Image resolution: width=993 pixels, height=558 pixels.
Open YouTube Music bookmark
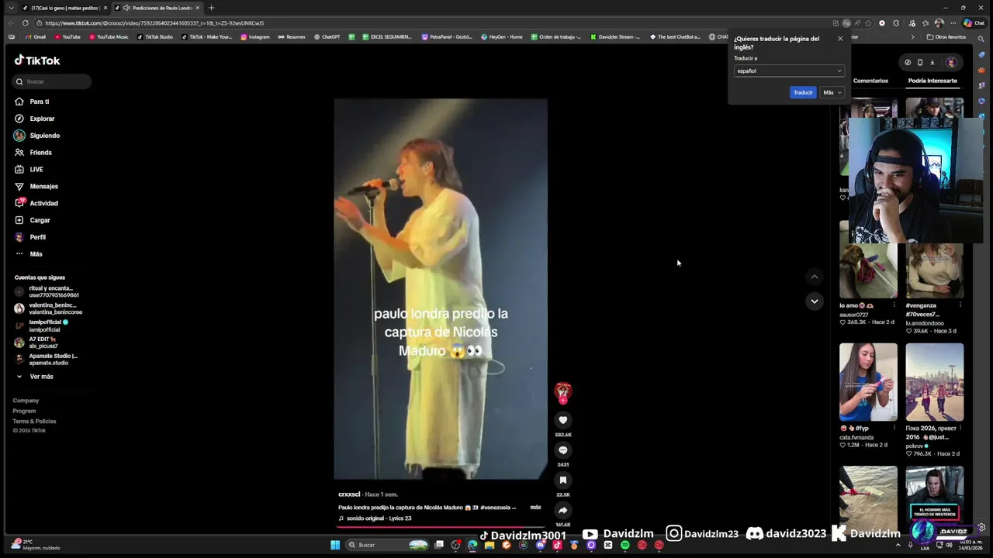coord(109,37)
